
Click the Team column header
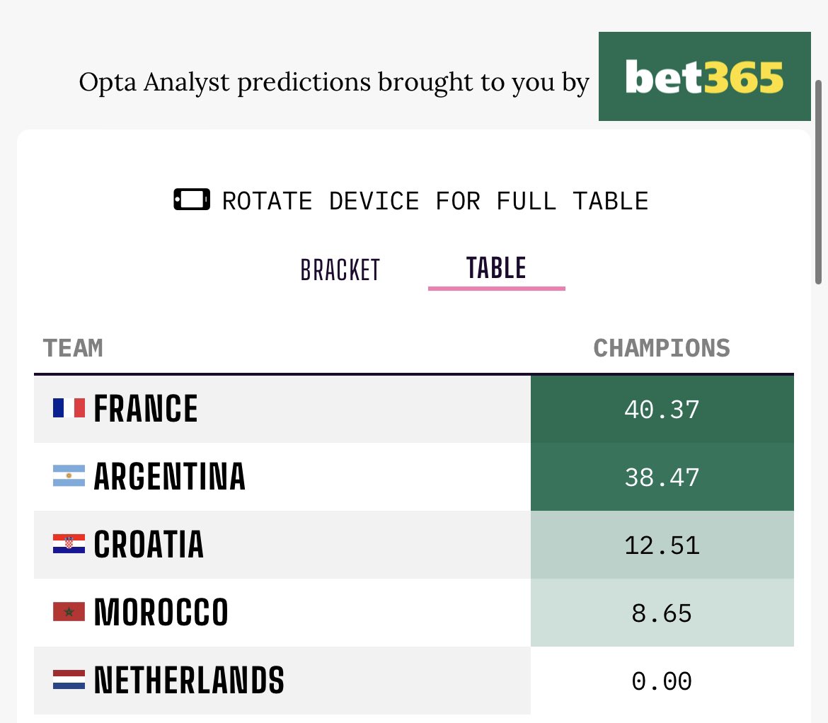pyautogui.click(x=73, y=348)
